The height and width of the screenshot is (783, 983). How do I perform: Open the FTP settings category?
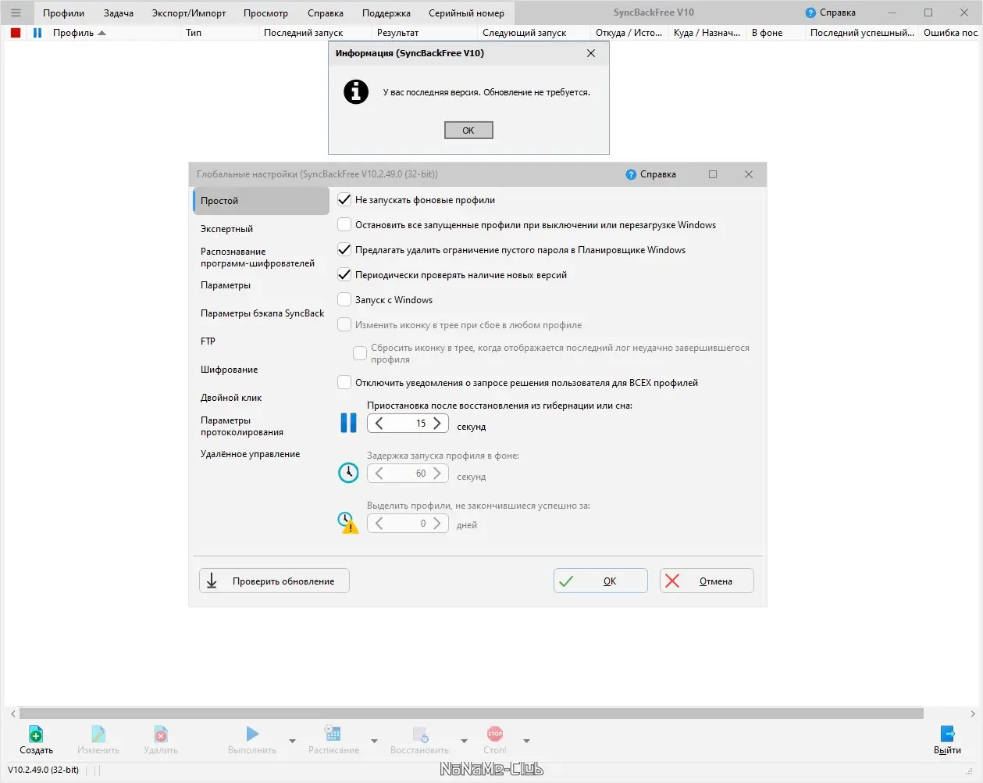[x=261, y=341]
